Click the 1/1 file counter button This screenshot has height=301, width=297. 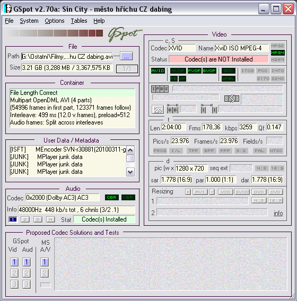click(x=127, y=68)
